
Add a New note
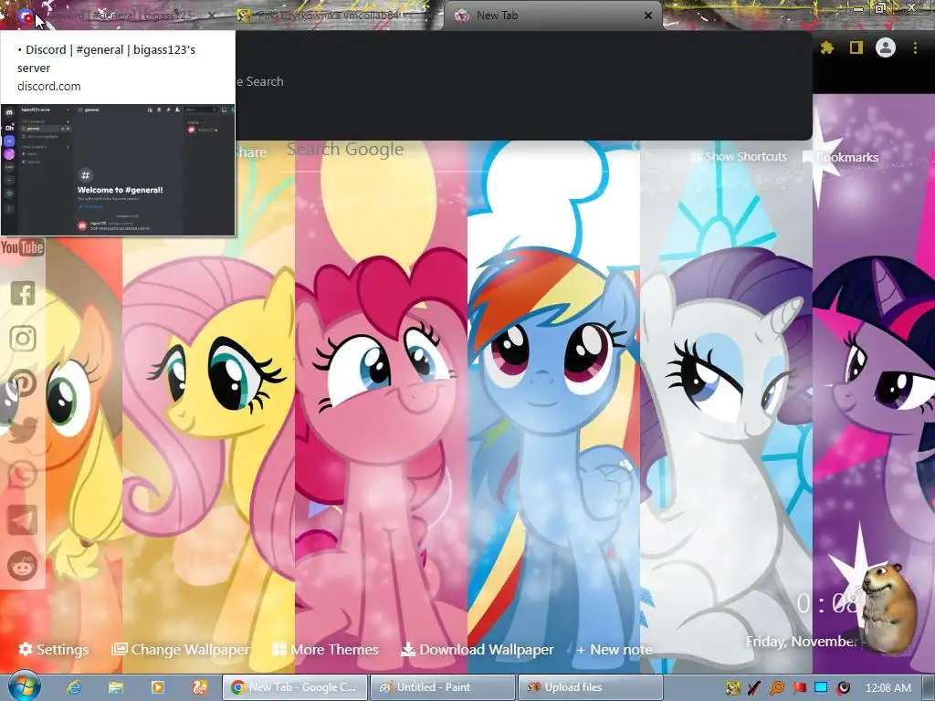[615, 649]
